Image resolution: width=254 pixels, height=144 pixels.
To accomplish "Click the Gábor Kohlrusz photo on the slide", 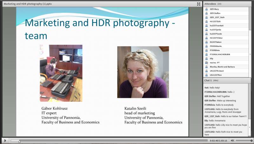I will coord(61,73).
